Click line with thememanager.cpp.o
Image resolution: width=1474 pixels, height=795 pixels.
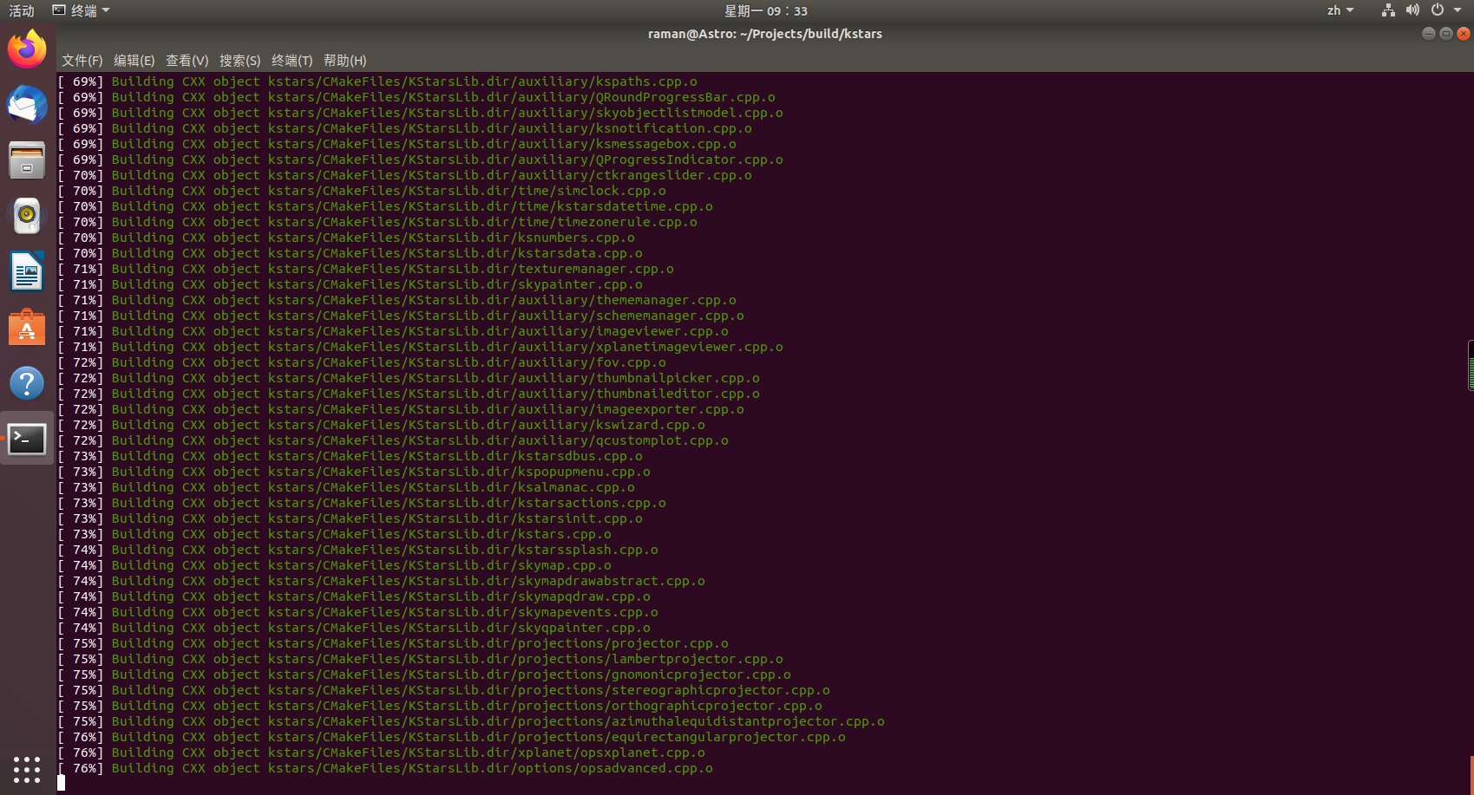point(397,300)
